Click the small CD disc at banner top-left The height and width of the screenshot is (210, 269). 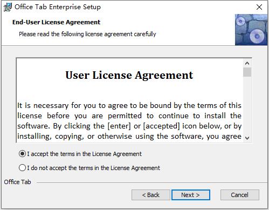[240, 21]
